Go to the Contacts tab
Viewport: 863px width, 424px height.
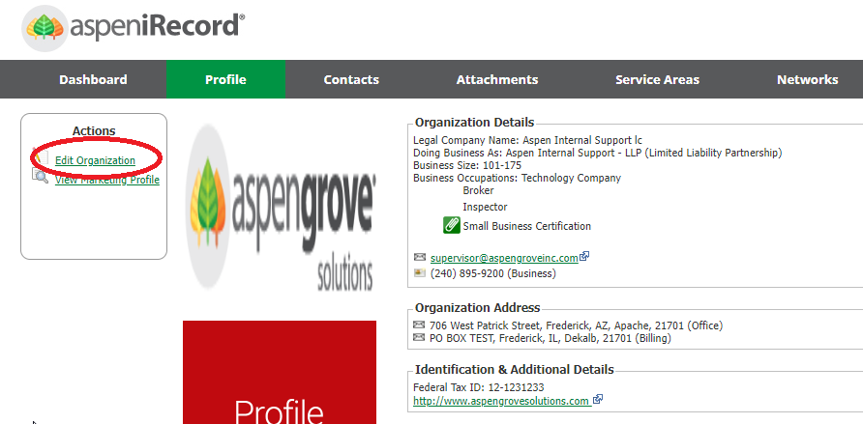351,79
